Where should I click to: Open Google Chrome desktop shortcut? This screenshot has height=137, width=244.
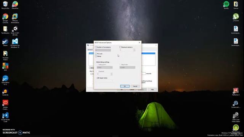pyautogui.click(x=5, y=18)
